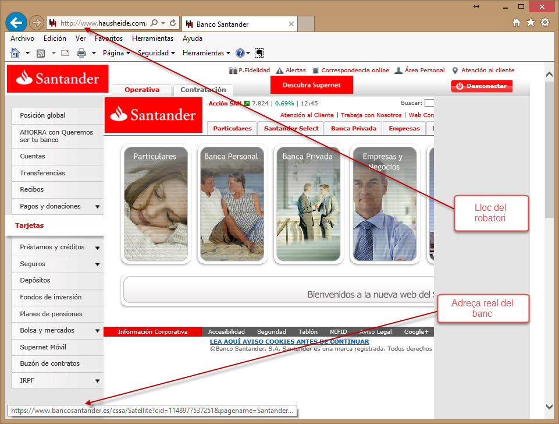Image resolution: width=559 pixels, height=424 pixels.
Task: Click the Empresas y Negocios image card
Action: 384,204
